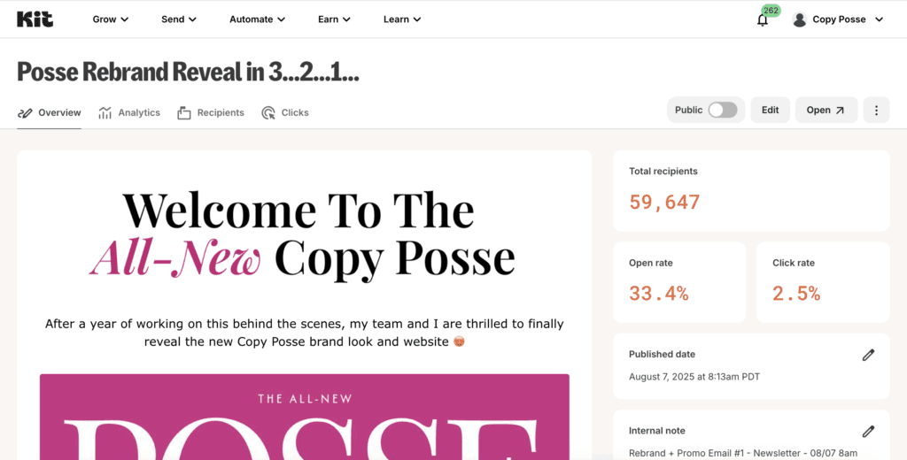
Task: Open the Copy Posse account dropdown
Action: 838,19
